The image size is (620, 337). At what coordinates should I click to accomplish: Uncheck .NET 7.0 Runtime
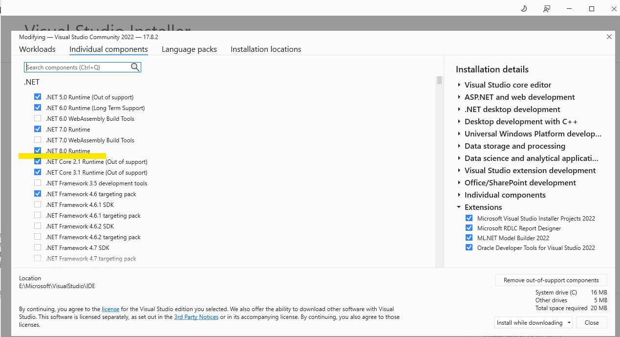38,129
